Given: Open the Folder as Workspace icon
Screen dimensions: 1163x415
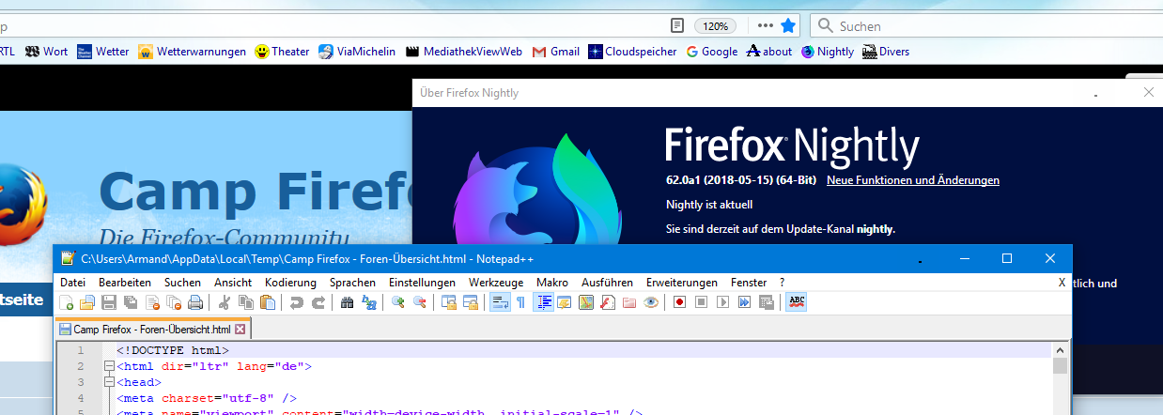Looking at the screenshot, I should [x=629, y=302].
